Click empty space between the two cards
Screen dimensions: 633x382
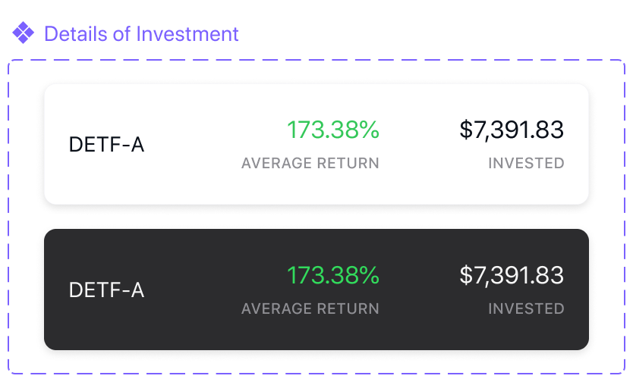point(316,217)
